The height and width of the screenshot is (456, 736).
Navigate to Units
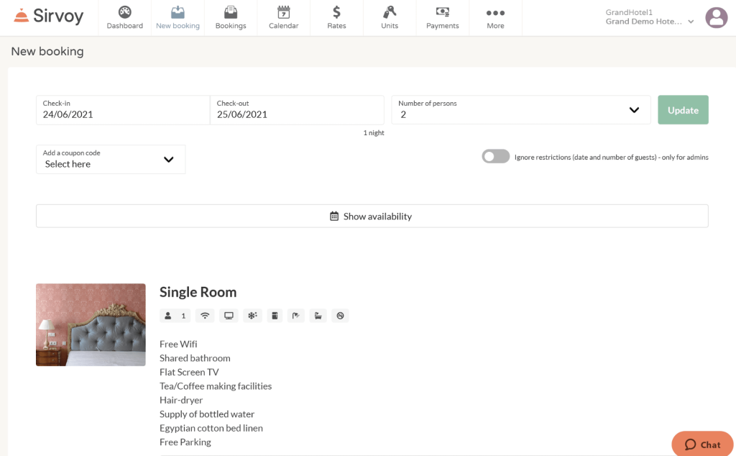coord(390,18)
